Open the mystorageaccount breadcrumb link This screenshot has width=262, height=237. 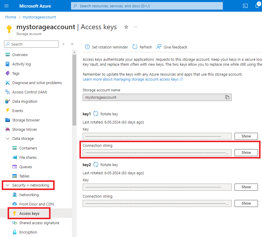[x=39, y=17]
